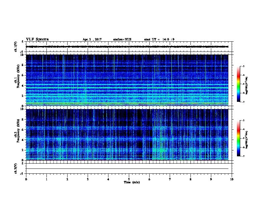Click the "station=HUS" header text

pyautogui.click(x=122, y=39)
